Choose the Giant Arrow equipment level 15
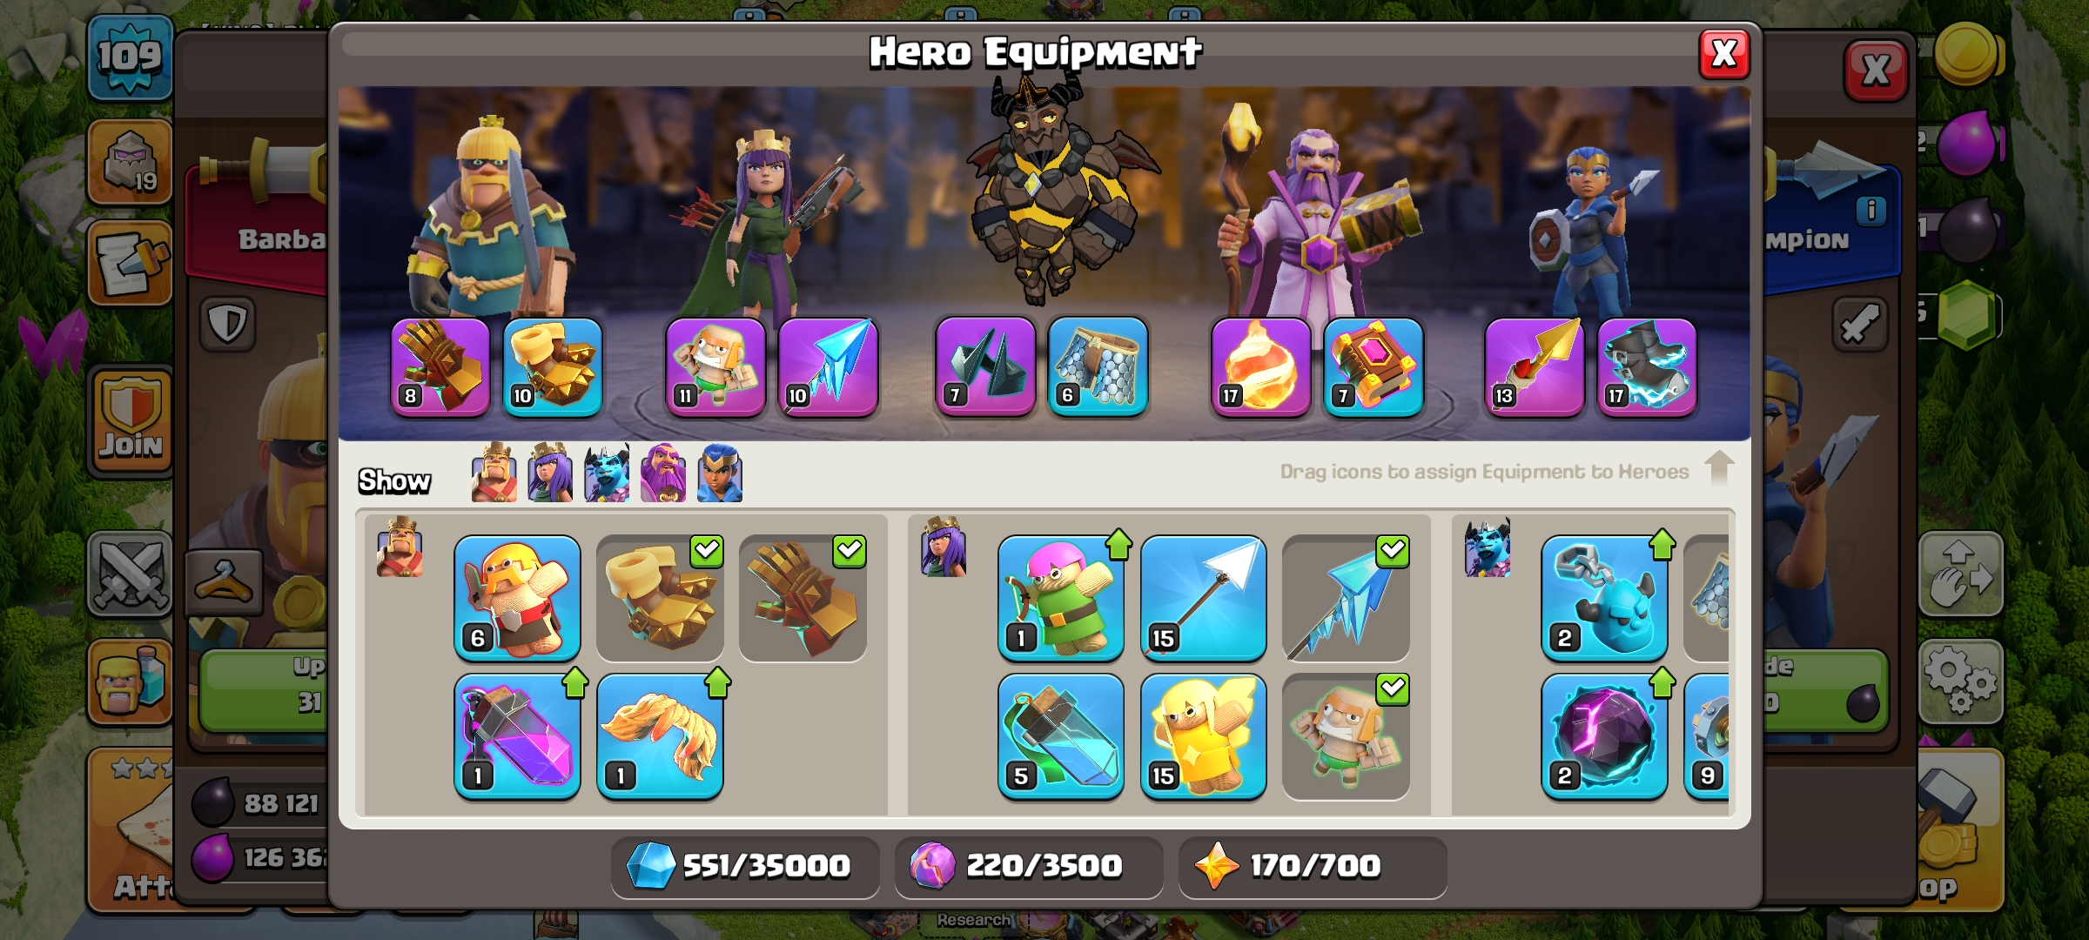Viewport: 2089px width, 940px height. [x=1203, y=598]
